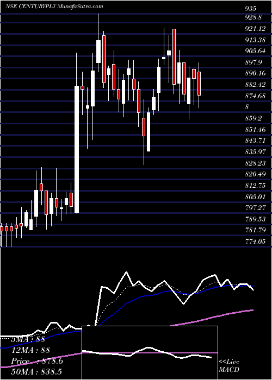The width and height of the screenshot is (272, 380).
Task: Select the 828.23 price label
Action: coord(255,163)
